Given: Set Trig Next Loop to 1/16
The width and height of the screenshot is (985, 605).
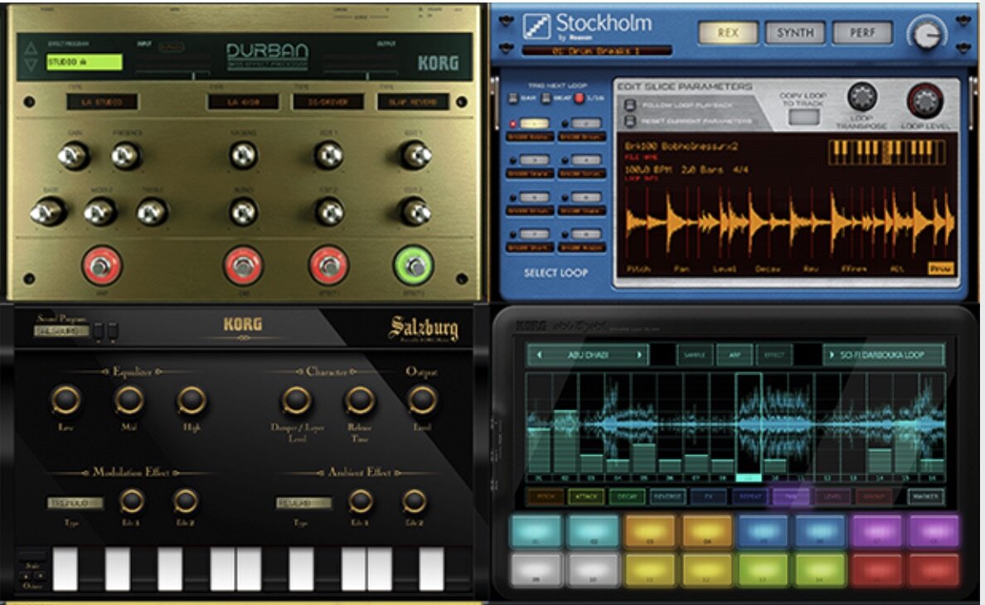Looking at the screenshot, I should tap(579, 98).
